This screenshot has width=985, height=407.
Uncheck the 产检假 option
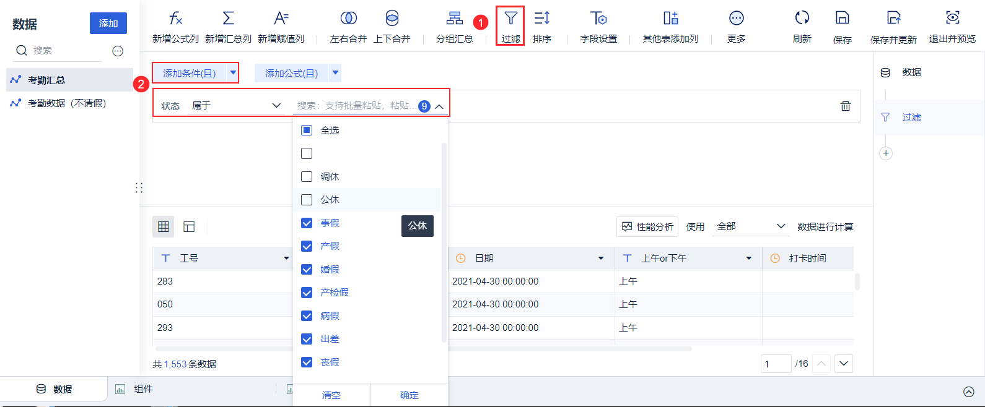pyautogui.click(x=307, y=293)
